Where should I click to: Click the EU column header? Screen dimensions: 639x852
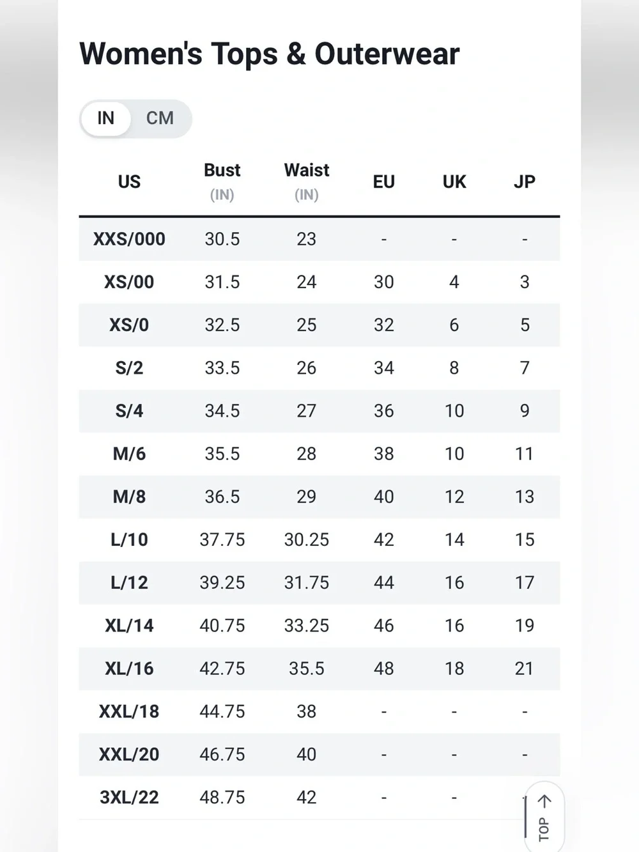(x=383, y=182)
